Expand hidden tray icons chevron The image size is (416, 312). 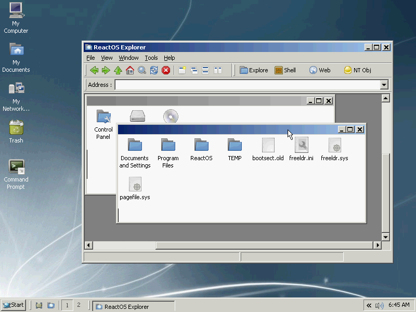(369, 306)
